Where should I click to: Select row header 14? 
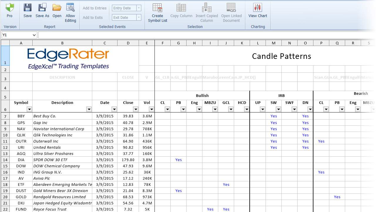point(5,160)
